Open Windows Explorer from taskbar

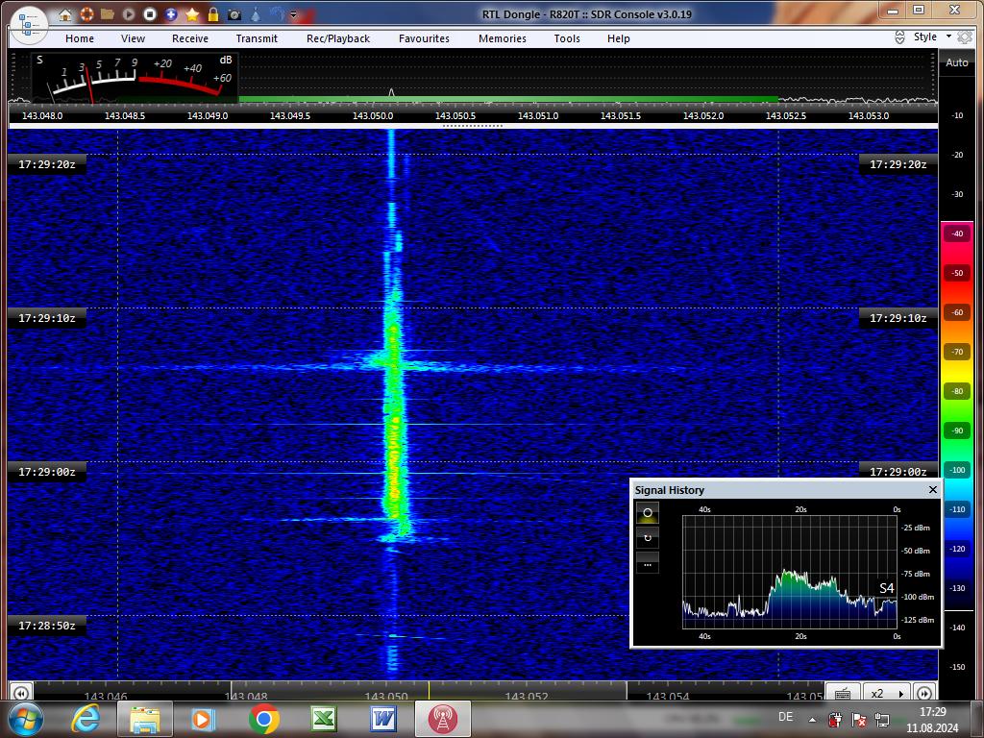point(145,720)
